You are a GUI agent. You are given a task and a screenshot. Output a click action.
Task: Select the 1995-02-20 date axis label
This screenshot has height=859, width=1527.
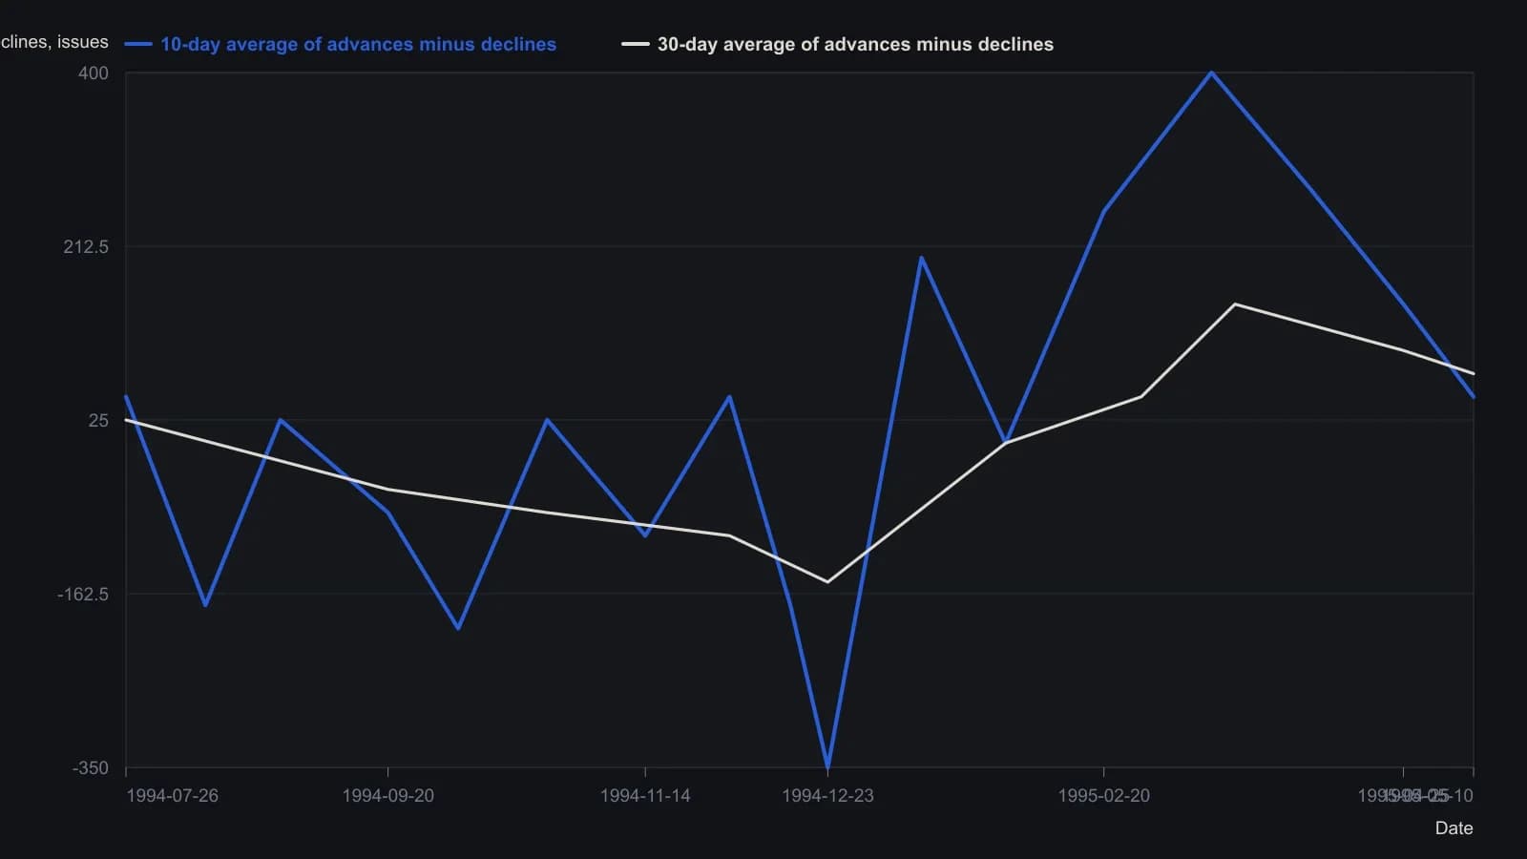1103,796
